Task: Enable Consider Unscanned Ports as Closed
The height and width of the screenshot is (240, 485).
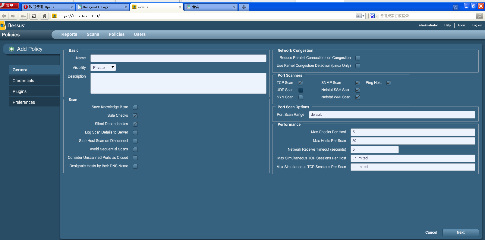Action: tap(135, 158)
